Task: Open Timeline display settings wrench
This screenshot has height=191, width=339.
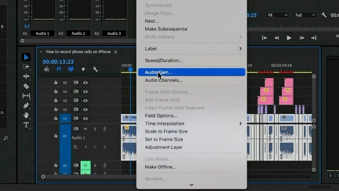Action: pyautogui.click(x=95, y=69)
